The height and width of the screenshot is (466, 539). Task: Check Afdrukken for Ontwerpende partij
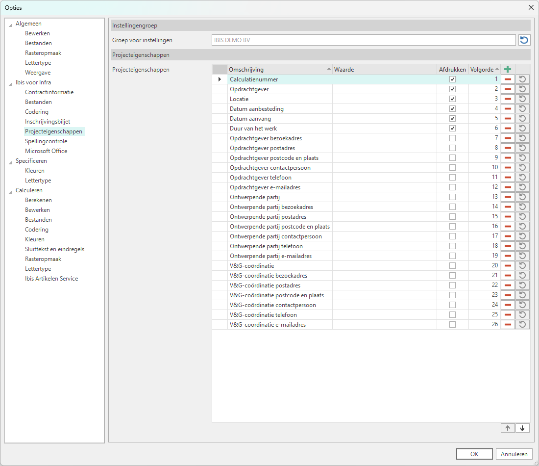pyautogui.click(x=452, y=197)
